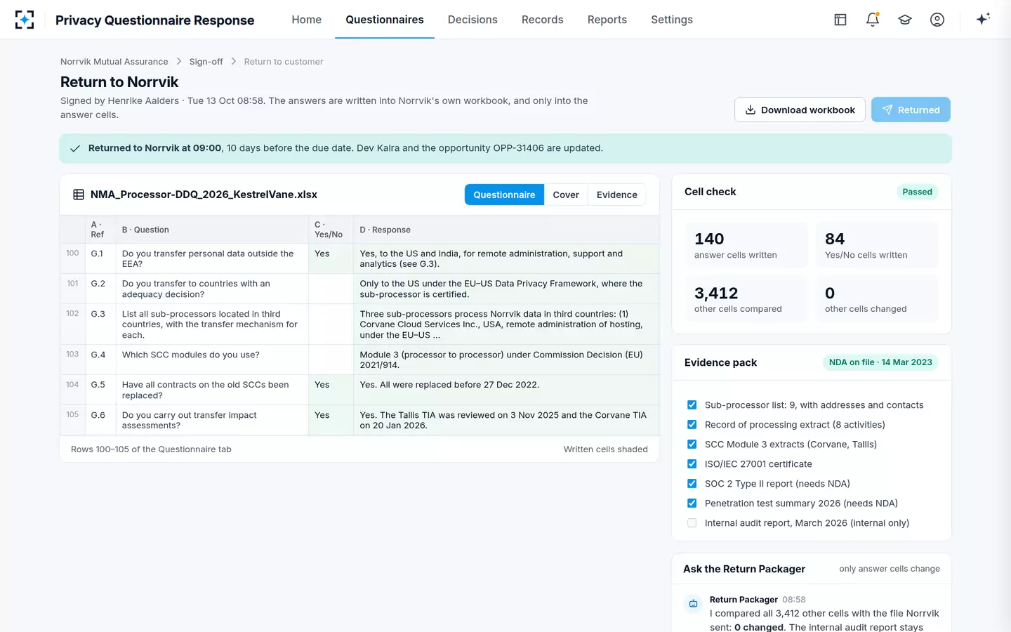Screen dimensions: 1011x632
Task: Download the workbook
Action: (800, 110)
